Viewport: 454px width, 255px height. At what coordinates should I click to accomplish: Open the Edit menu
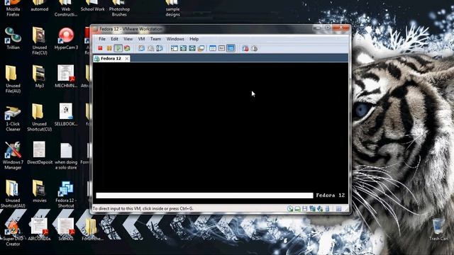114,39
